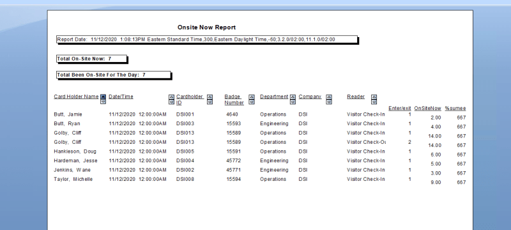Screen dimensions: 511x230
Task: Click the Reader column header
Action: (x=356, y=96)
